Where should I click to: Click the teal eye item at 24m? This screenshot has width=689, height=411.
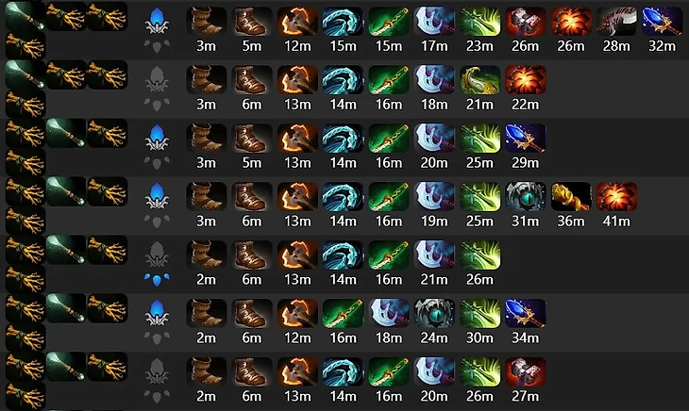tap(434, 313)
